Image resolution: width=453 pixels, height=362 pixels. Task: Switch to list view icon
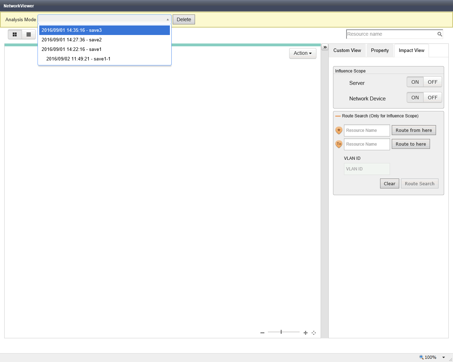29,34
